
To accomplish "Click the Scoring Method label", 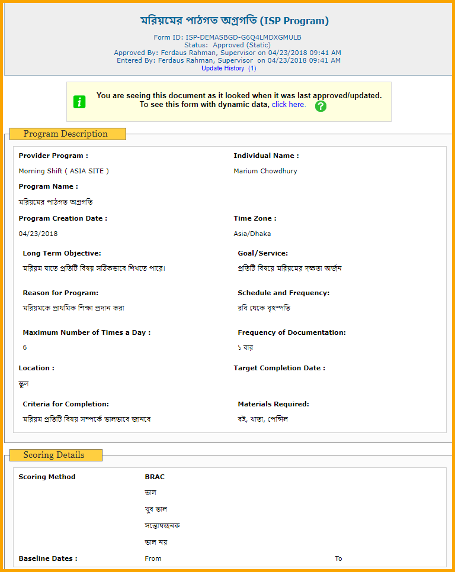I will click(x=47, y=477).
